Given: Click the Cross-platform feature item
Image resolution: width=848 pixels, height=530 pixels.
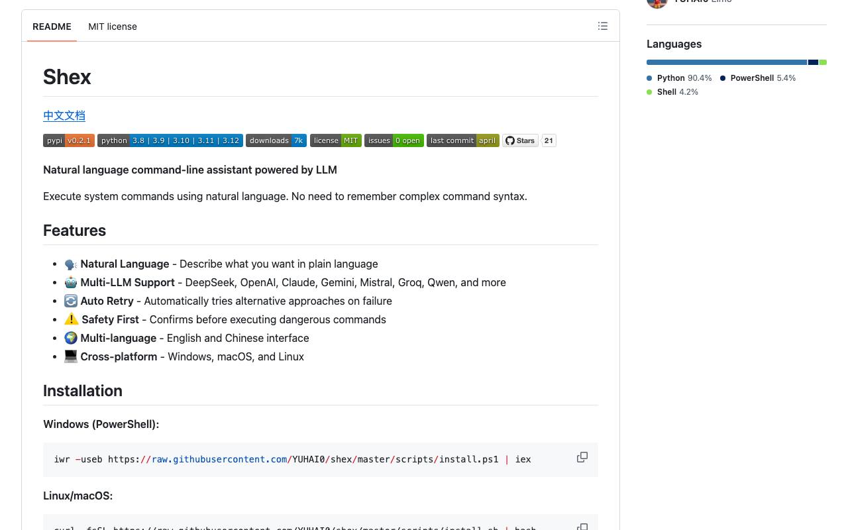Looking at the screenshot, I should [184, 356].
